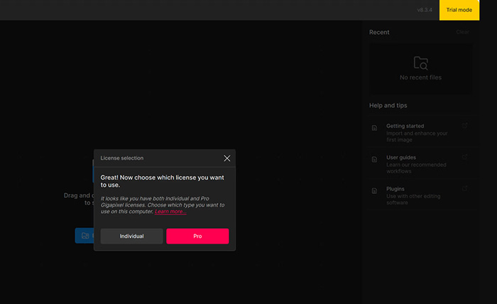Click the Help and tips heading

[x=388, y=105]
